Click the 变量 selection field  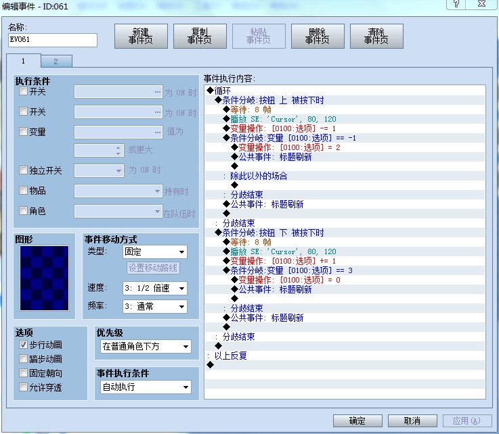tap(118, 132)
